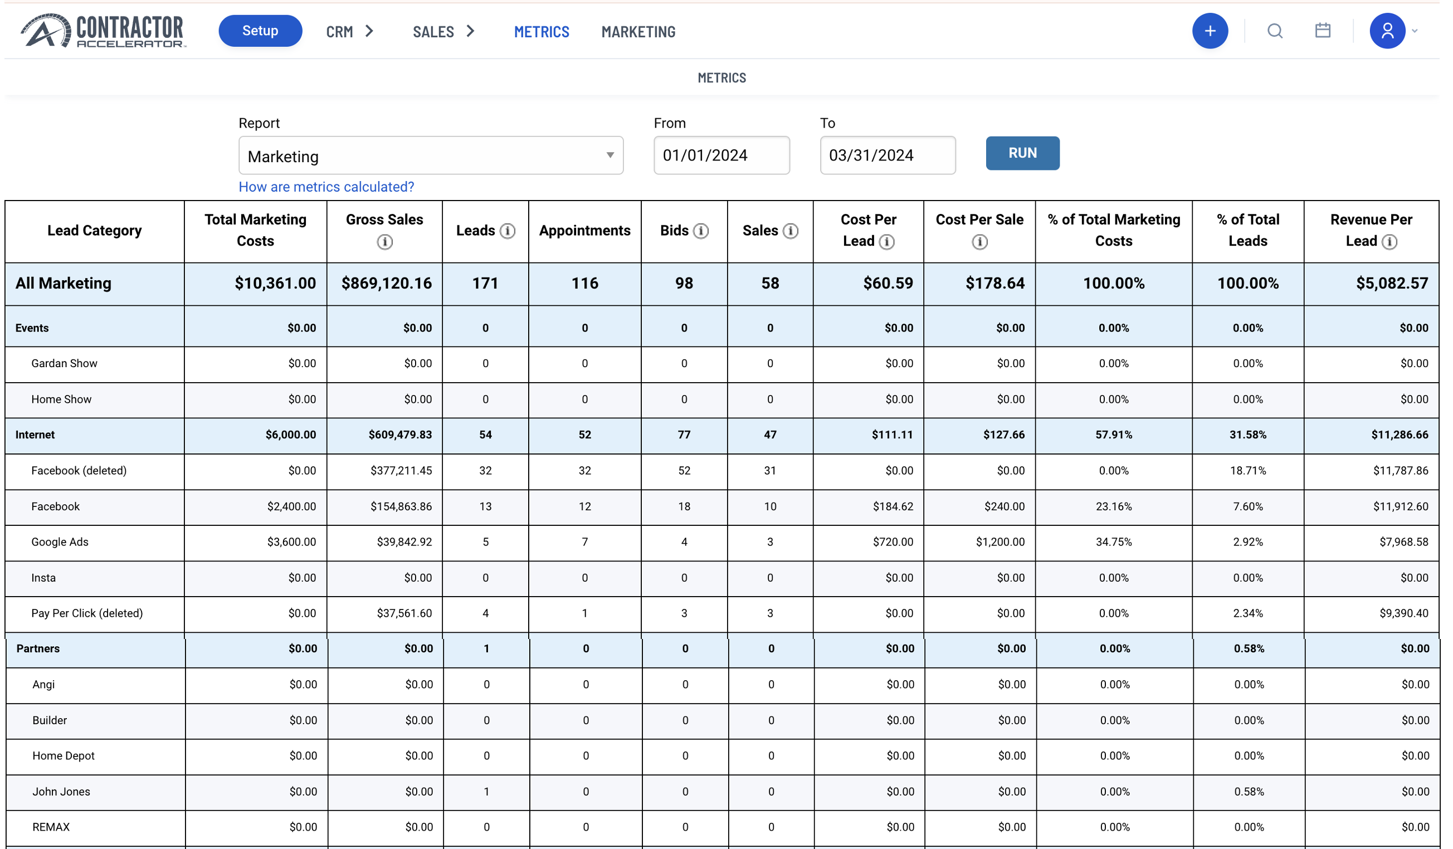Click the blue plus add button

[x=1210, y=31]
